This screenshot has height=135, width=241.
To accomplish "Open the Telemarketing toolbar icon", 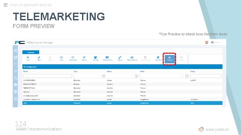I will click(x=132, y=58).
